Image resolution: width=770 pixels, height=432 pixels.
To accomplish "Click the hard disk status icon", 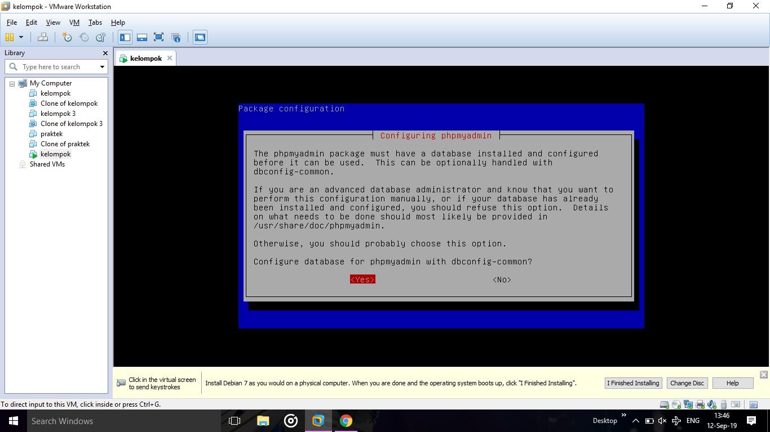I will pyautogui.click(x=665, y=404).
